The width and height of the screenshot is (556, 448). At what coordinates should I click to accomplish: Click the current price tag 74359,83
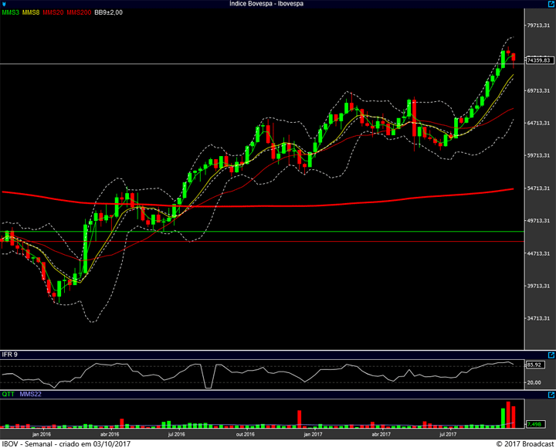(x=537, y=59)
